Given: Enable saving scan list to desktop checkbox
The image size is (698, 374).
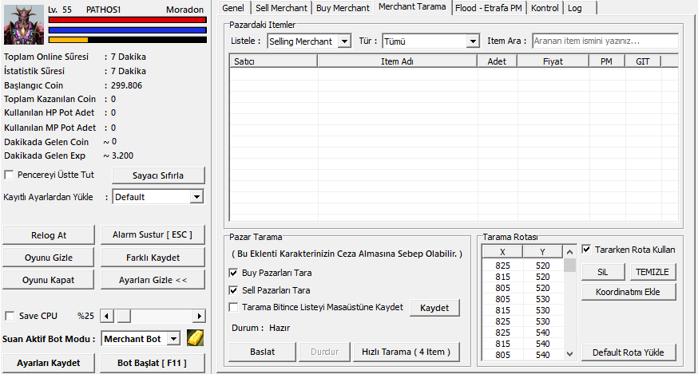Looking at the screenshot, I should click(233, 307).
